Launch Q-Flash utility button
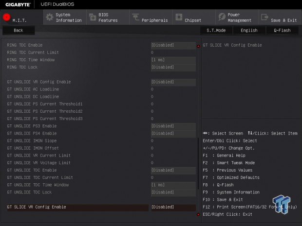The image size is (302, 226). [282, 30]
